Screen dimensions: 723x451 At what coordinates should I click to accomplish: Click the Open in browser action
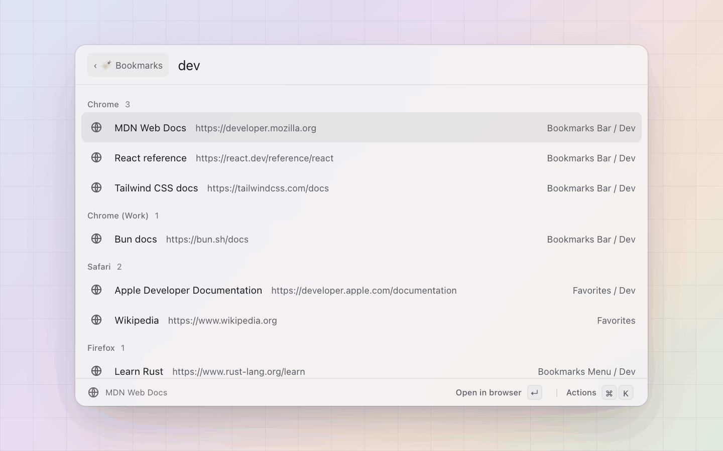pyautogui.click(x=489, y=392)
